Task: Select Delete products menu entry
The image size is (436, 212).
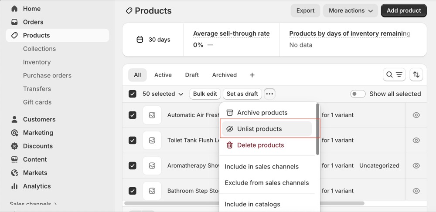Action: [x=267, y=145]
